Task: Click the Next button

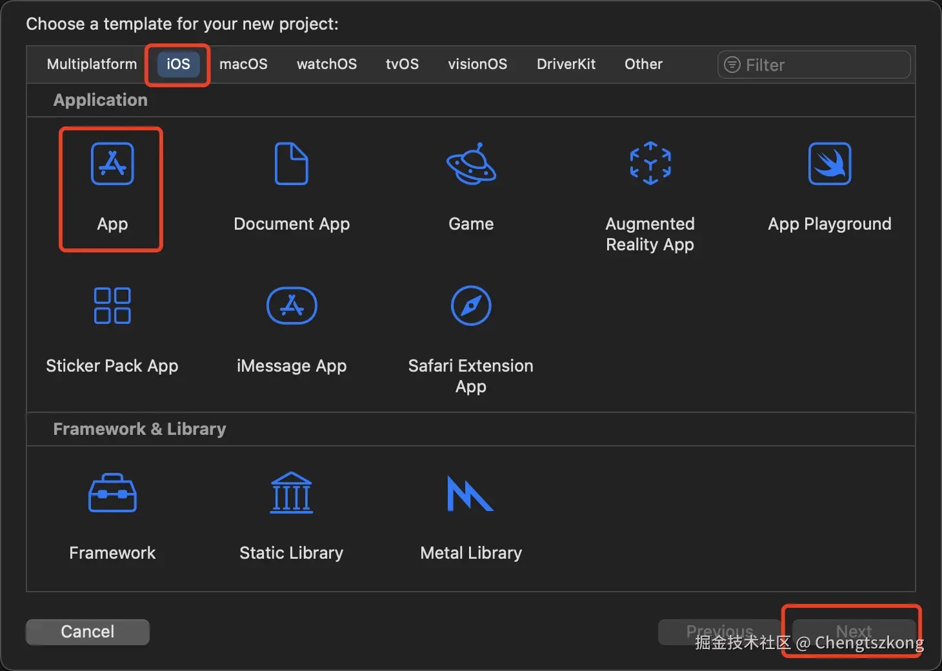Action: (854, 632)
